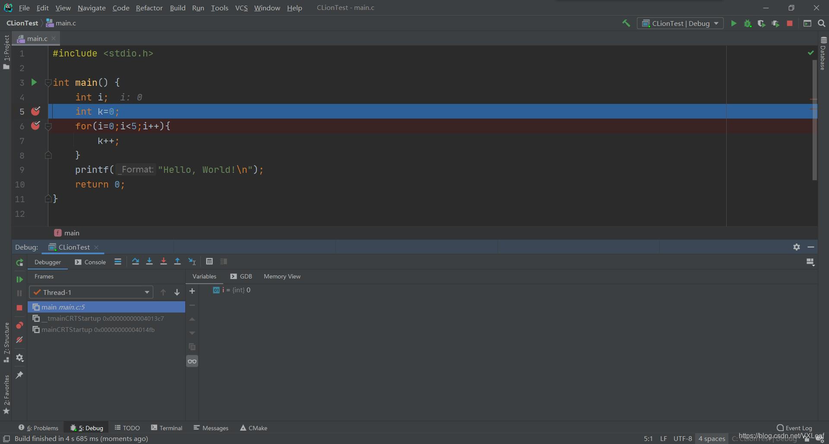Open the File menu
829x444 pixels.
[24, 8]
